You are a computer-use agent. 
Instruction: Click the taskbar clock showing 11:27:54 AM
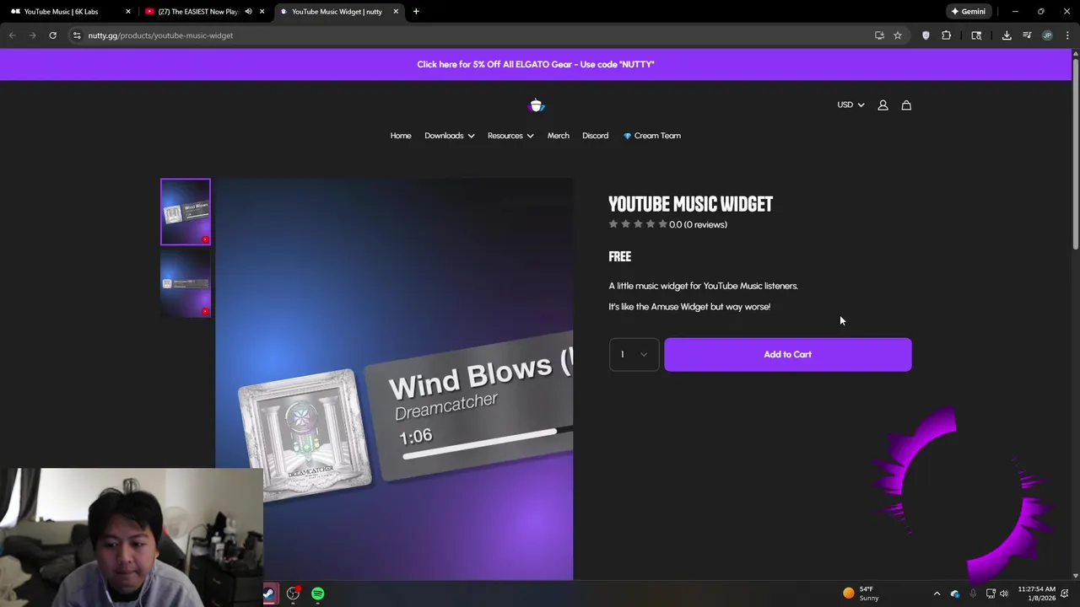click(x=1036, y=594)
